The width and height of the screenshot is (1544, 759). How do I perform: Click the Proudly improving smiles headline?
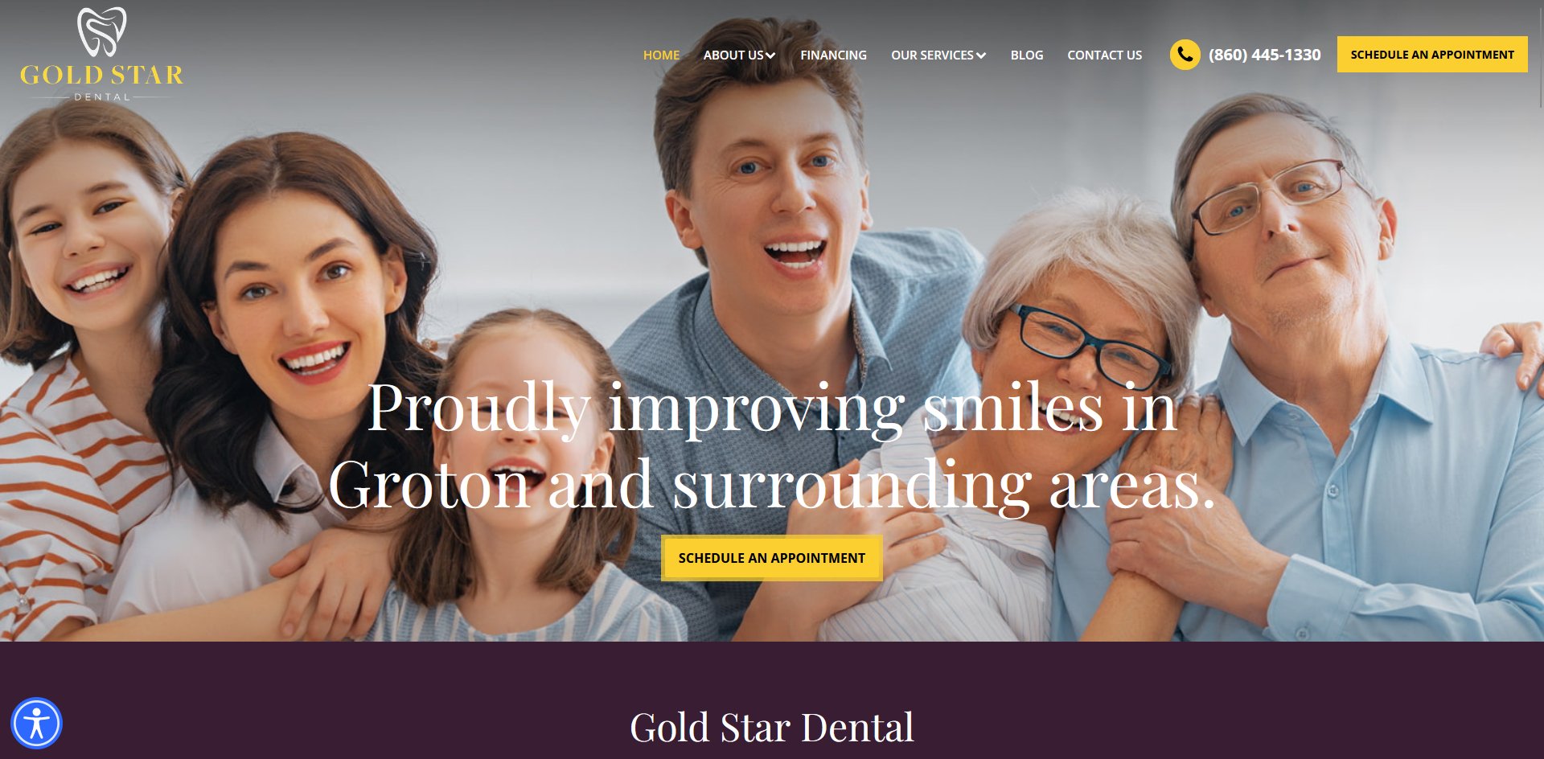pyautogui.click(x=772, y=446)
